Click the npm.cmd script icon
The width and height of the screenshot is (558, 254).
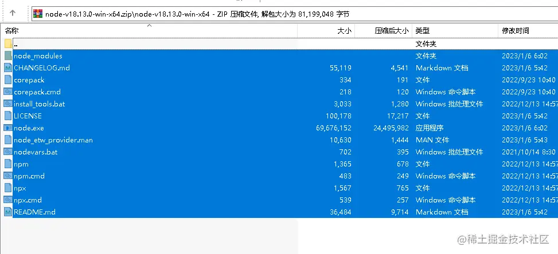click(8, 176)
